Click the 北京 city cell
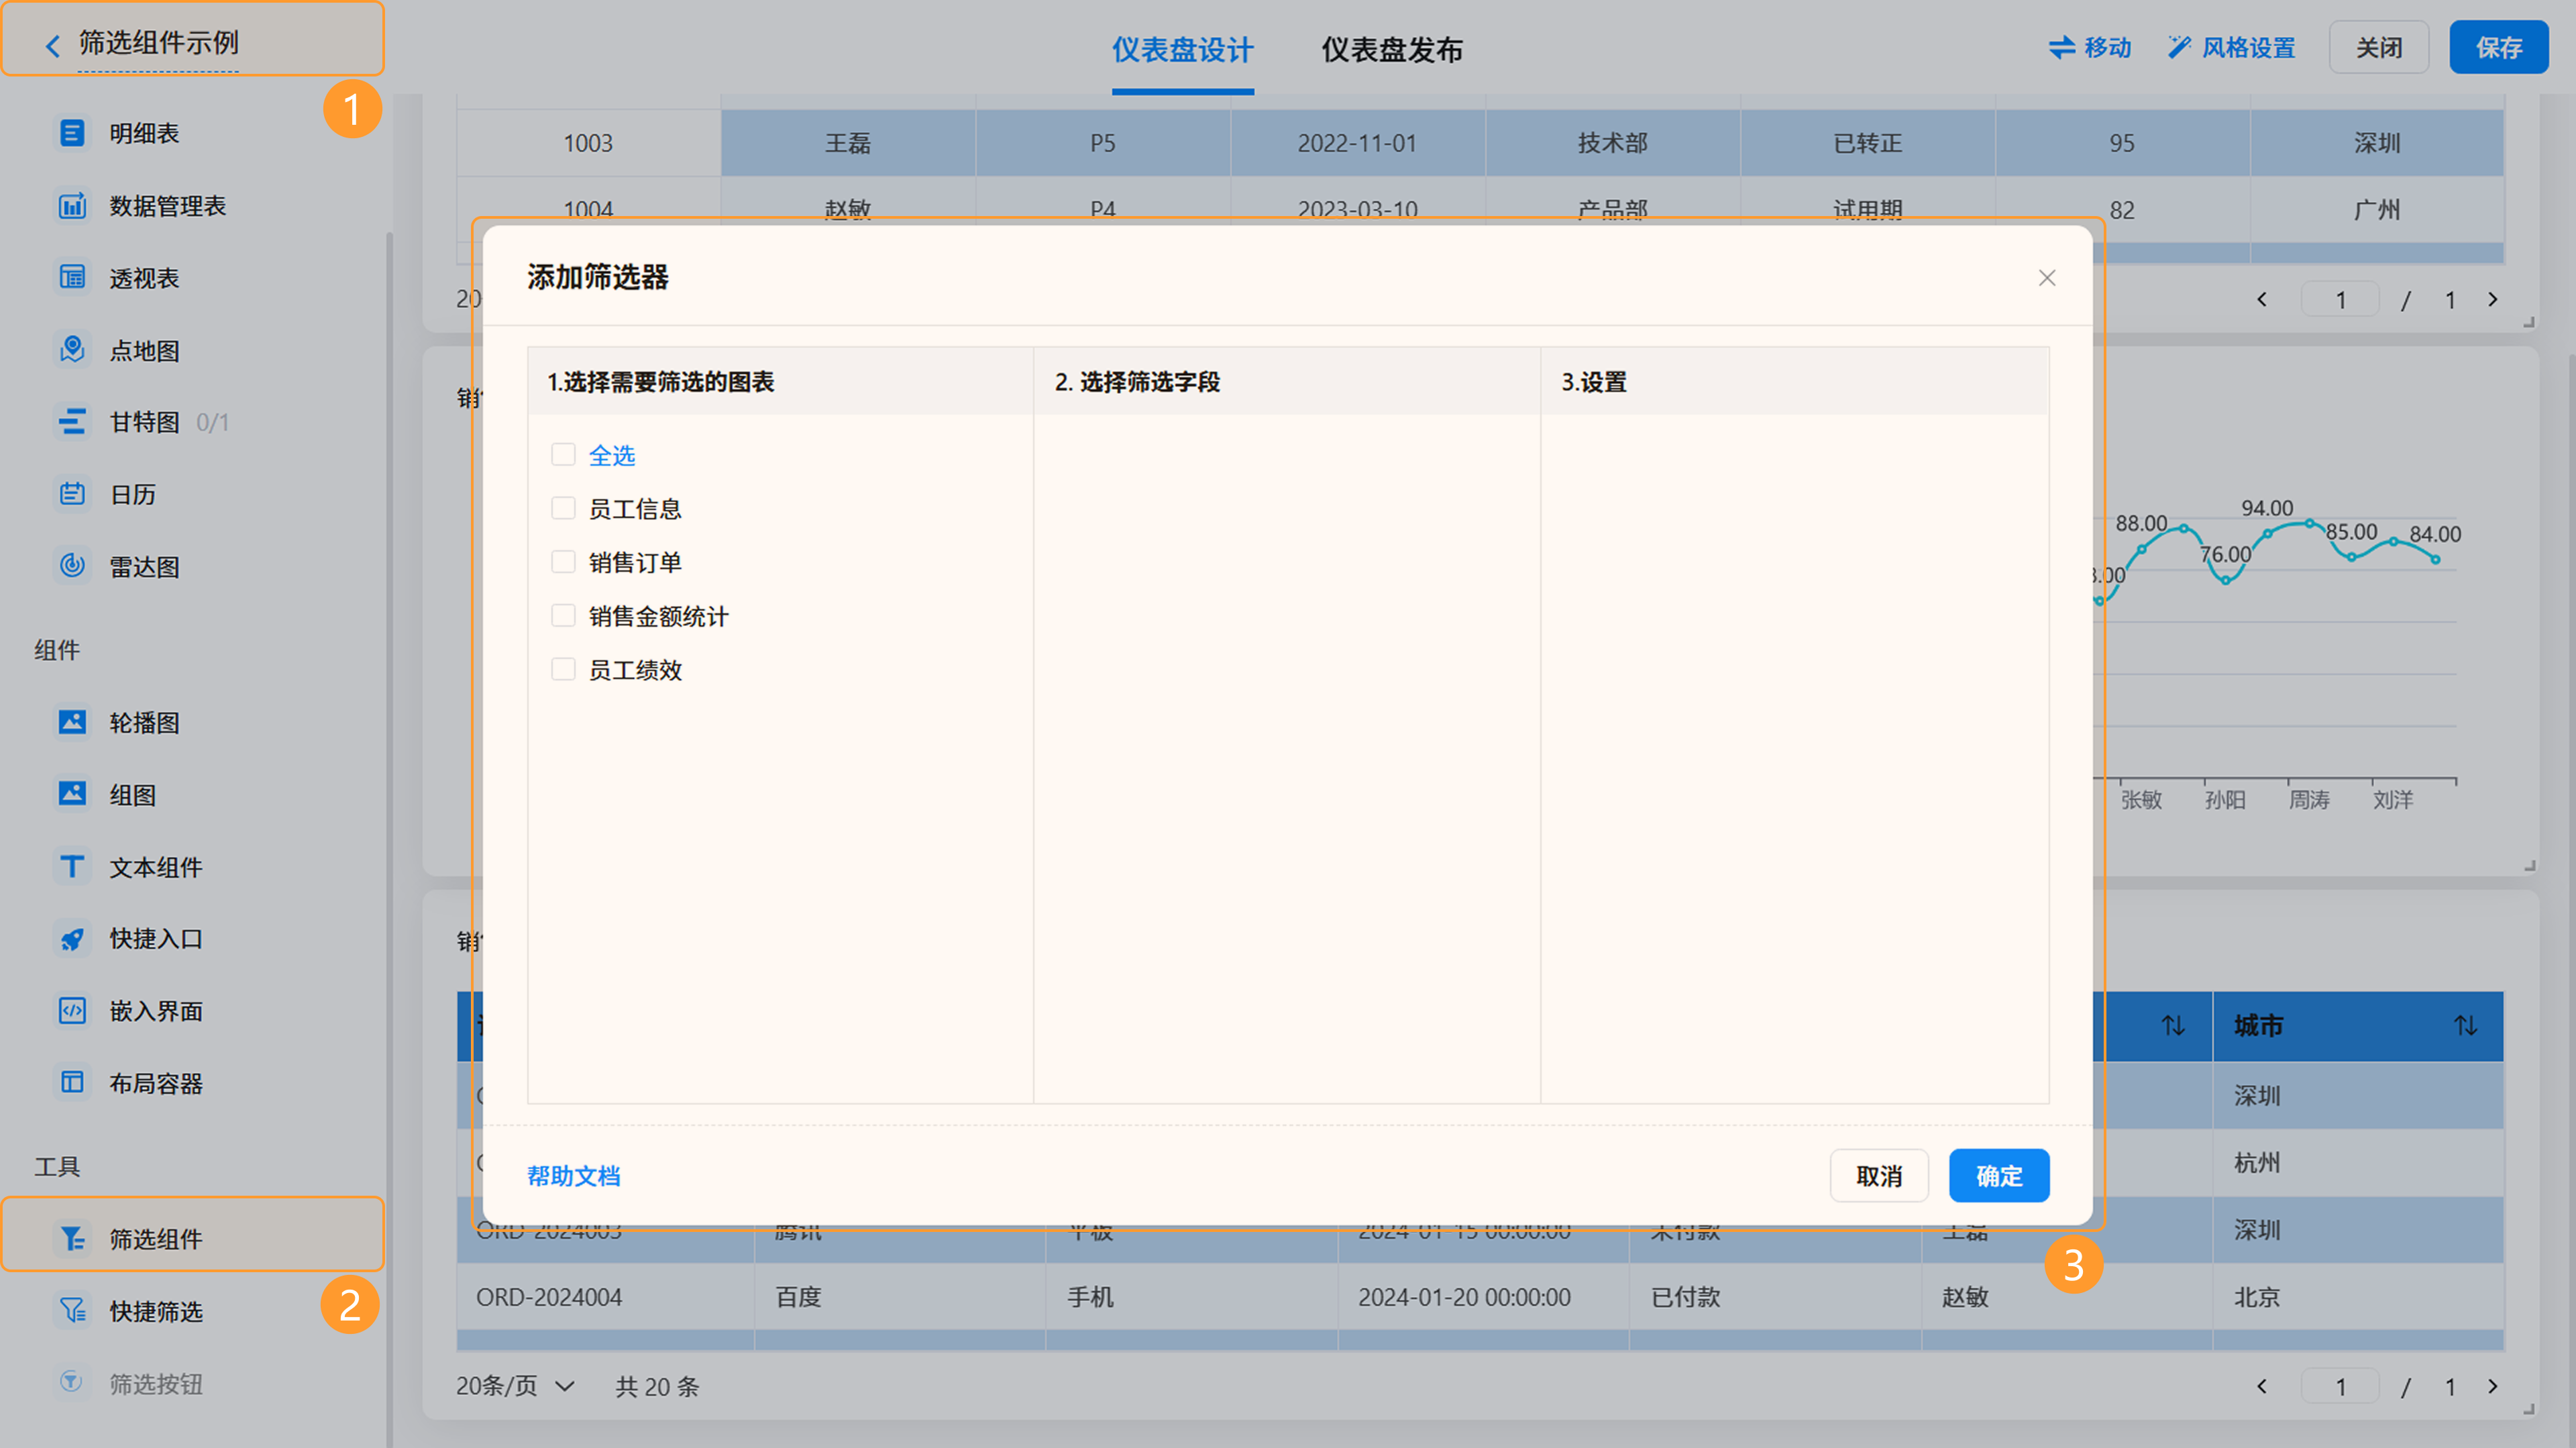Screen dimensions: 2576x1448 2358,1297
